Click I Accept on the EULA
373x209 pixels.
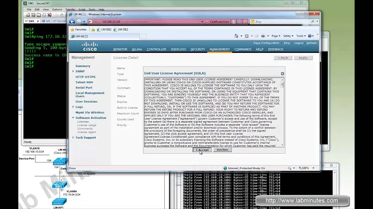[x=202, y=150]
